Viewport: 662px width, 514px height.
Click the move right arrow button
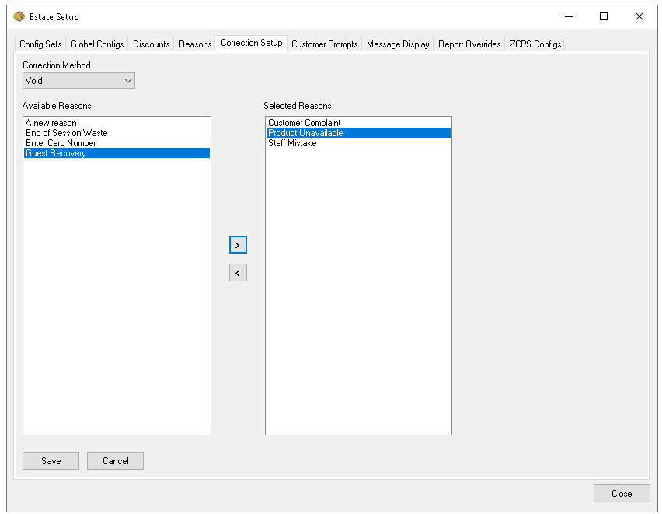point(238,245)
